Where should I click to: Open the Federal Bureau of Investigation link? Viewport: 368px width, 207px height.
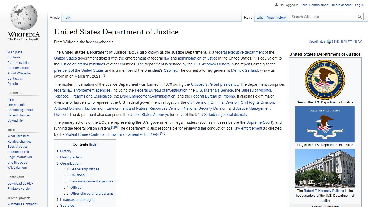point(161,90)
